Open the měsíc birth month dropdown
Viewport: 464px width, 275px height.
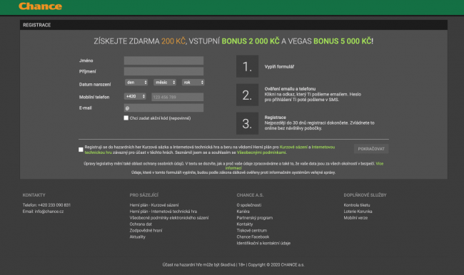click(x=165, y=83)
